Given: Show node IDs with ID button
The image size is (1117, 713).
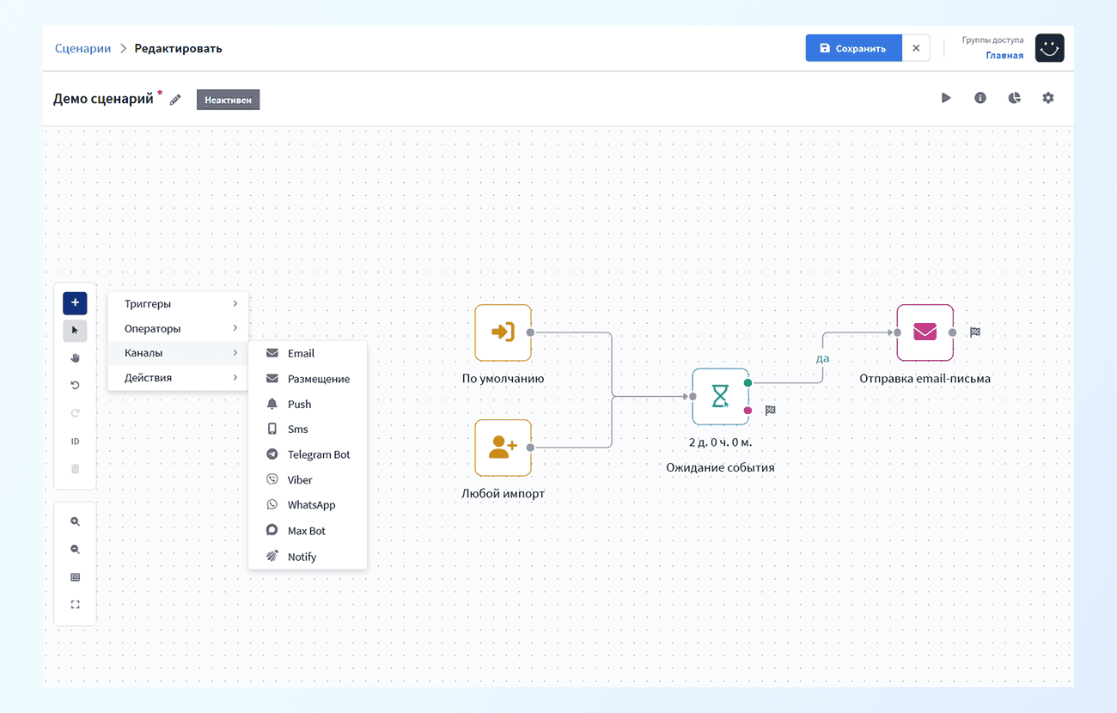Looking at the screenshot, I should click(75, 442).
